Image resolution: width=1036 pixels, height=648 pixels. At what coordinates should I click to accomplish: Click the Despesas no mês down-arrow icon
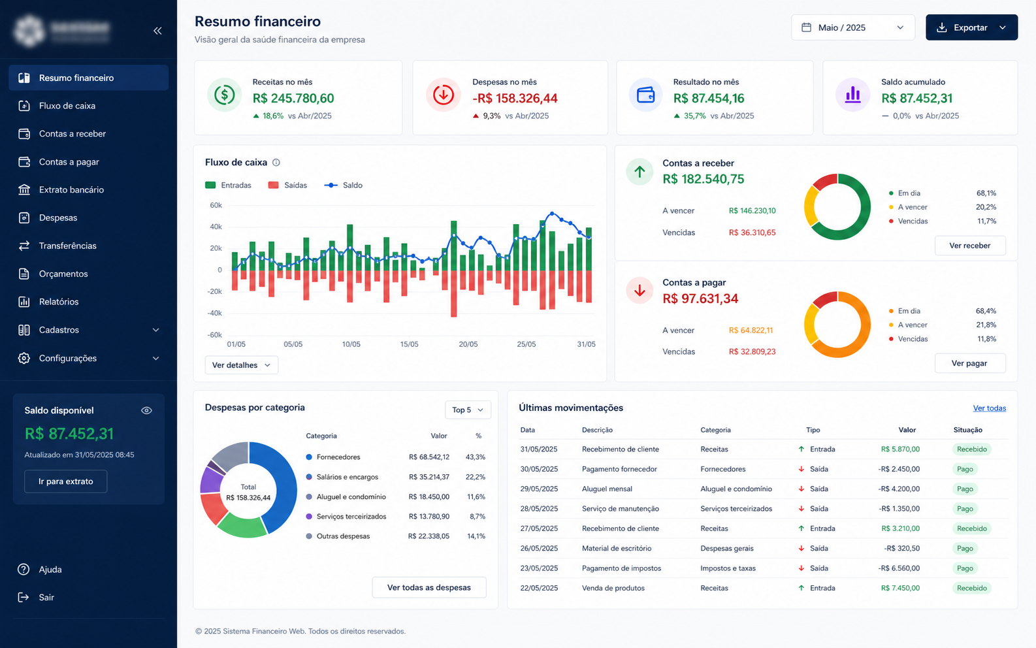(x=444, y=95)
